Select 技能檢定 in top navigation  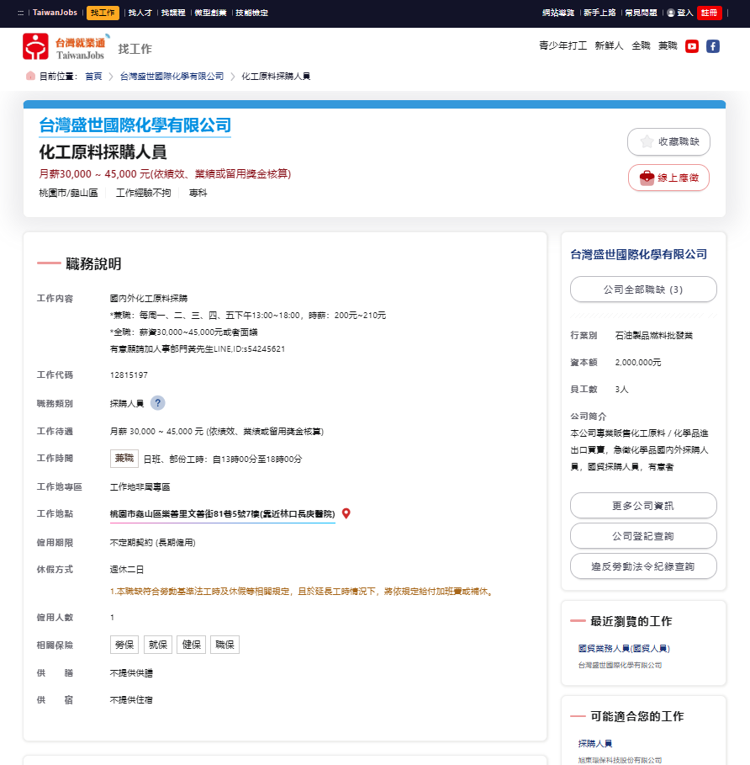(252, 13)
